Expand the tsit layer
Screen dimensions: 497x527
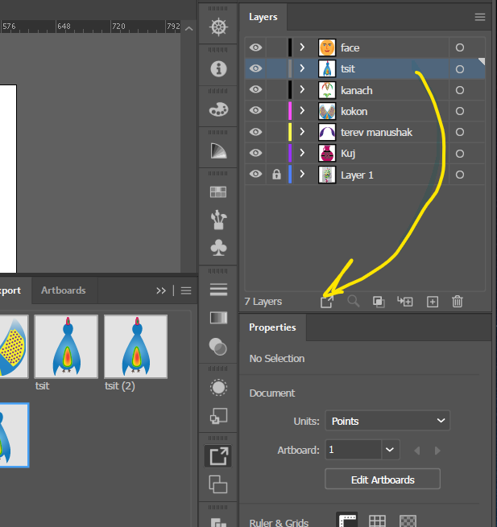(302, 68)
